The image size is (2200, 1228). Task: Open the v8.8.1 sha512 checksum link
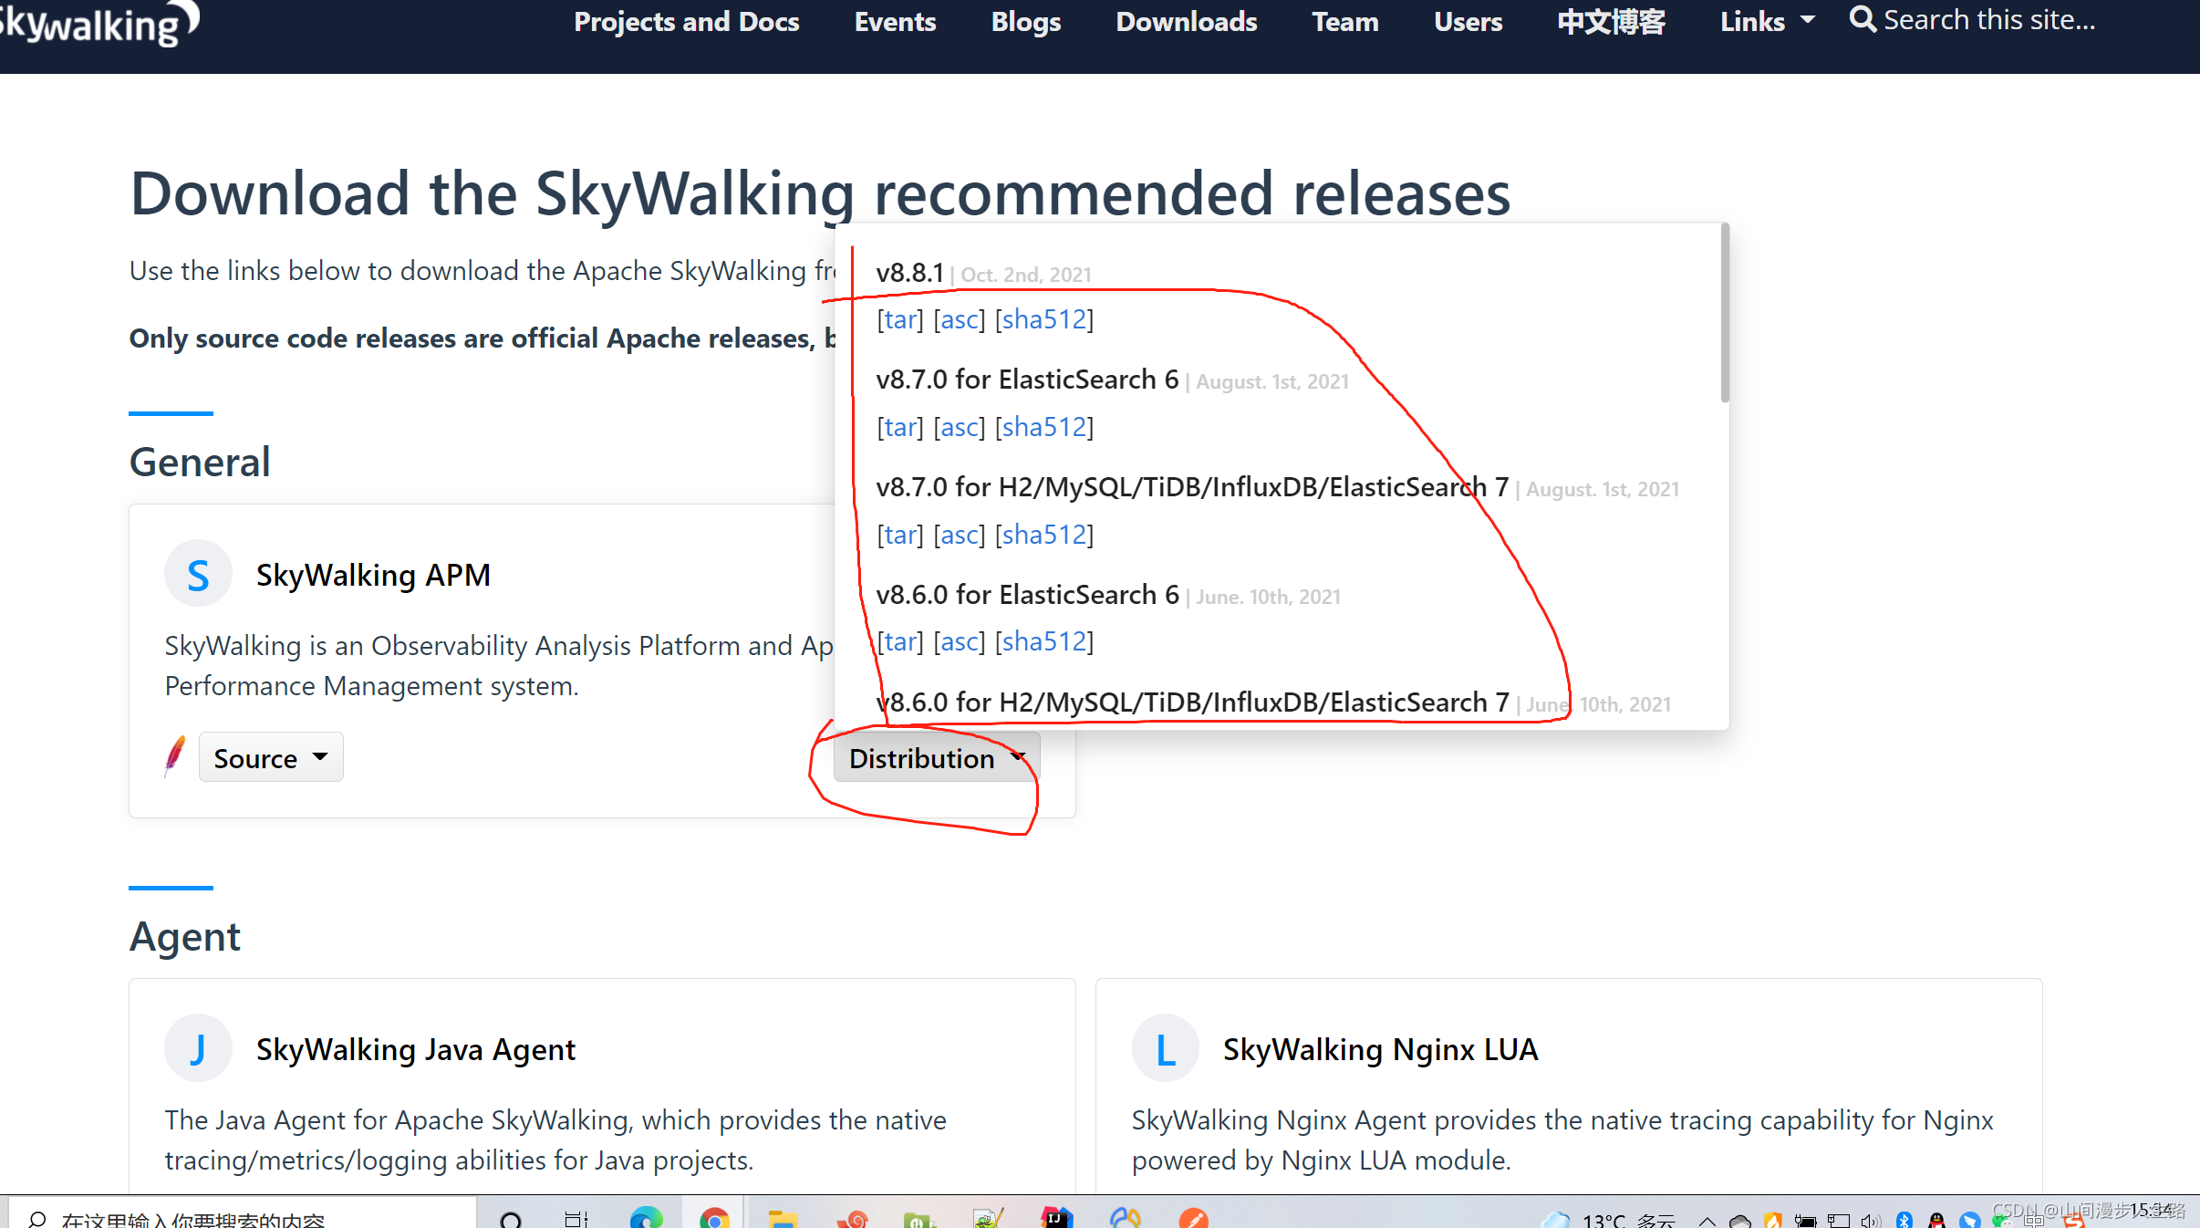coord(1044,319)
